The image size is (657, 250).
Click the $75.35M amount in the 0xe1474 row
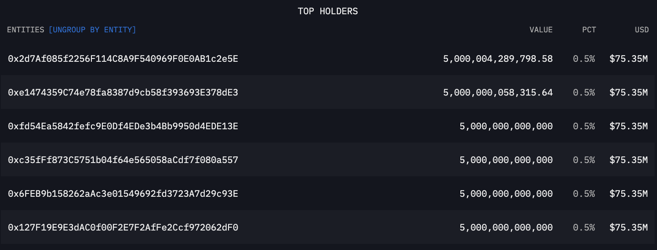click(x=628, y=93)
